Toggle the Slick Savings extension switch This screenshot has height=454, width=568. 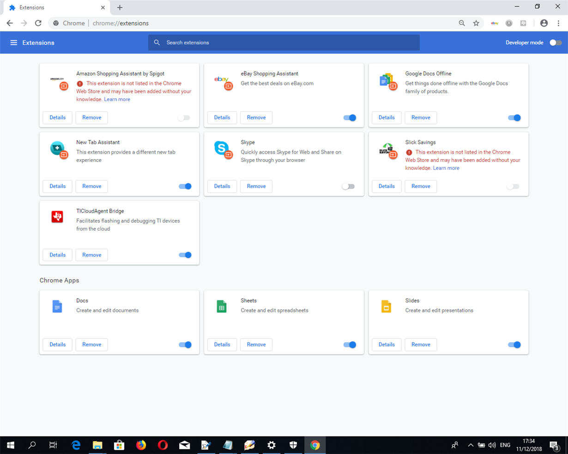pyautogui.click(x=513, y=186)
